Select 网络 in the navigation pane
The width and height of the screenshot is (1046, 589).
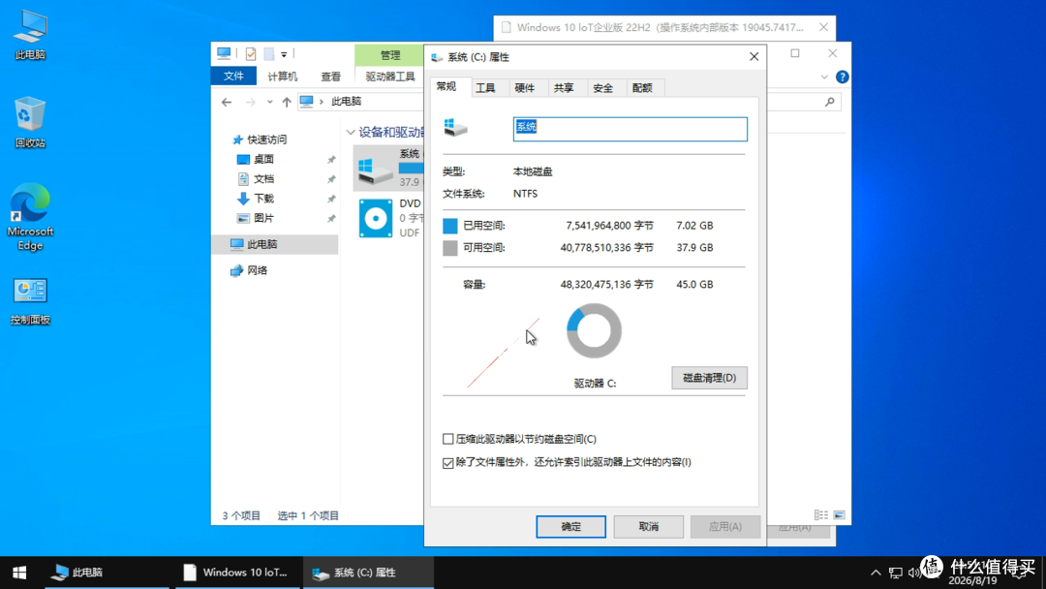(x=249, y=270)
